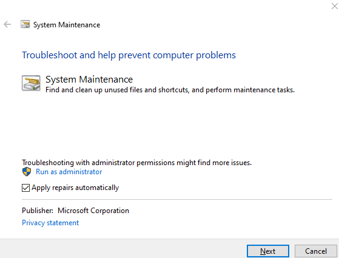The width and height of the screenshot is (339, 258).
Task: Click the 'System Maintenance' window title text
Action: pyautogui.click(x=67, y=25)
